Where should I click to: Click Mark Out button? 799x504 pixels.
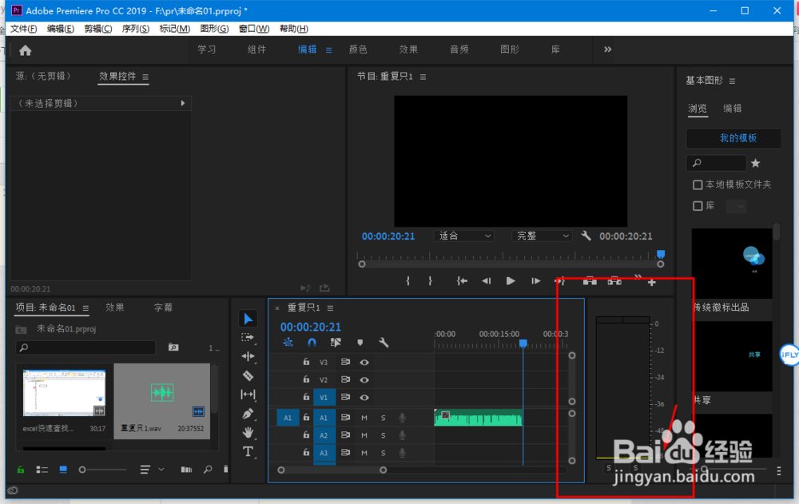(431, 281)
